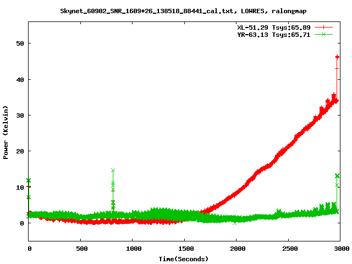Click the x-axis tick label 500
The width and height of the screenshot is (352, 264).
pos(82,249)
